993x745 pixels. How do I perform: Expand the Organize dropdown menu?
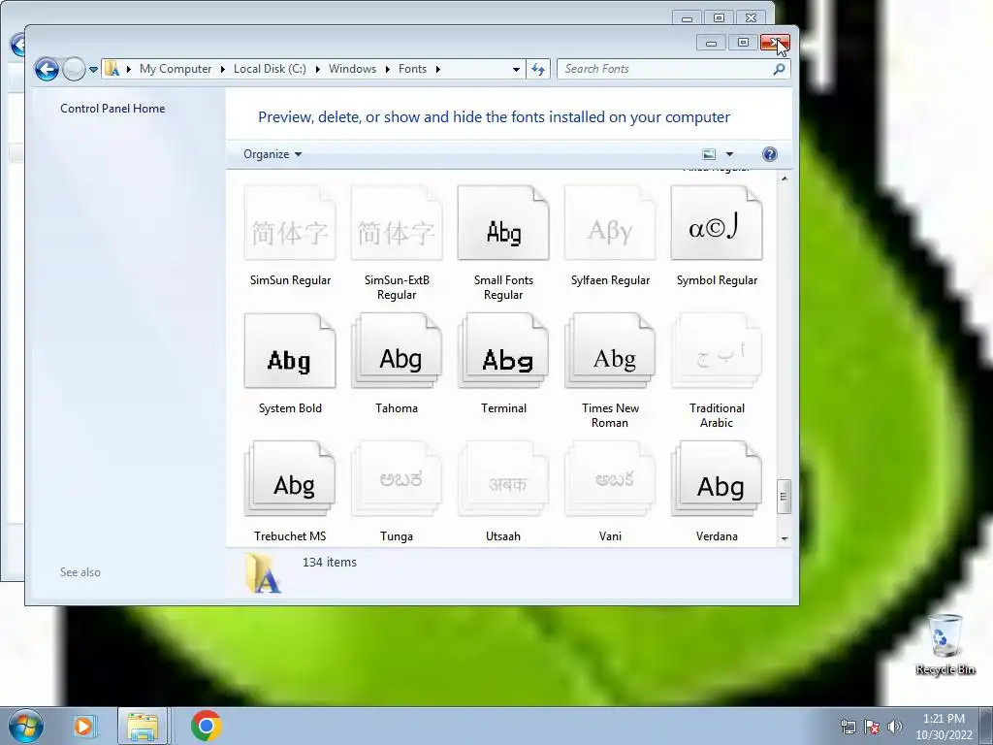click(x=272, y=154)
